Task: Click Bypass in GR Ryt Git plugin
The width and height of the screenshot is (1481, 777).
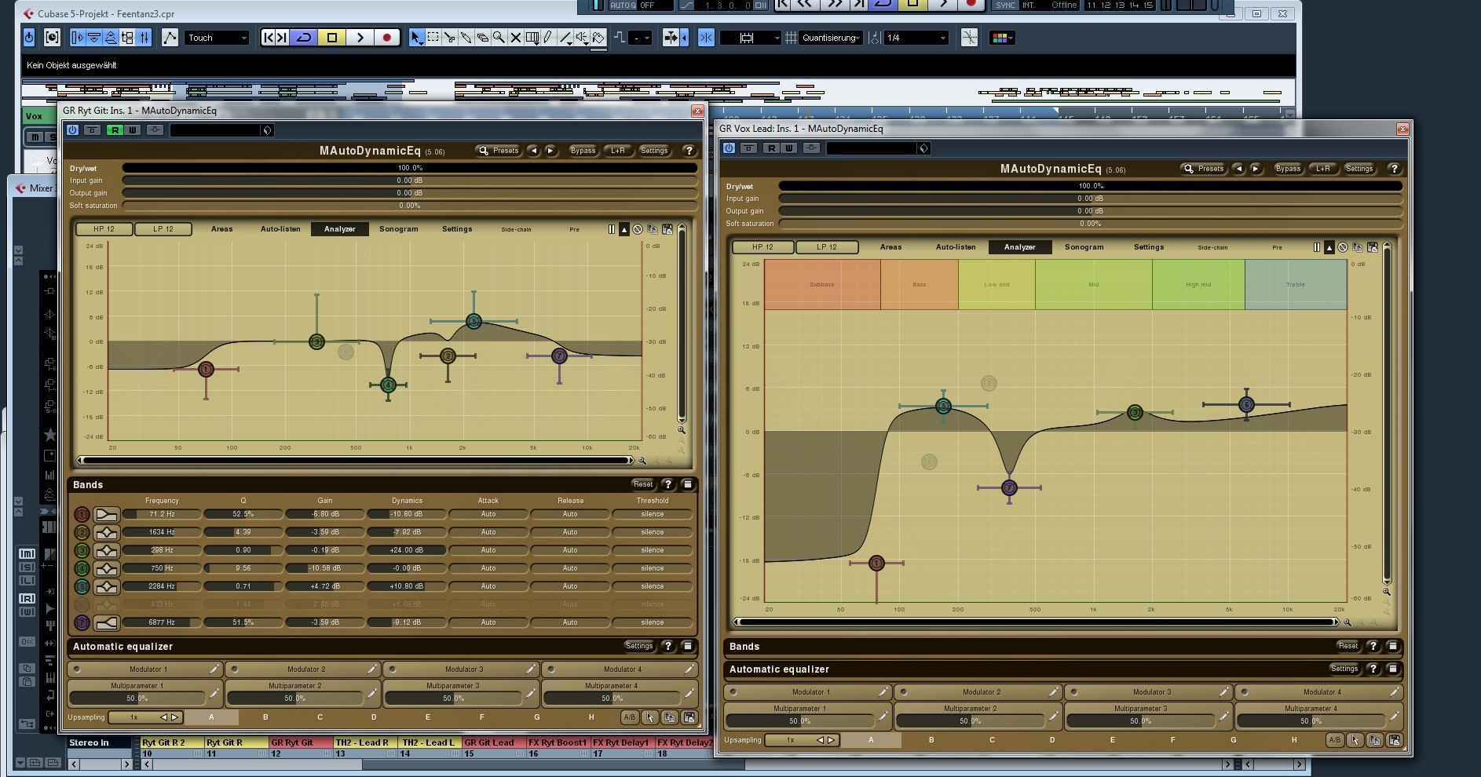Action: pyautogui.click(x=583, y=151)
